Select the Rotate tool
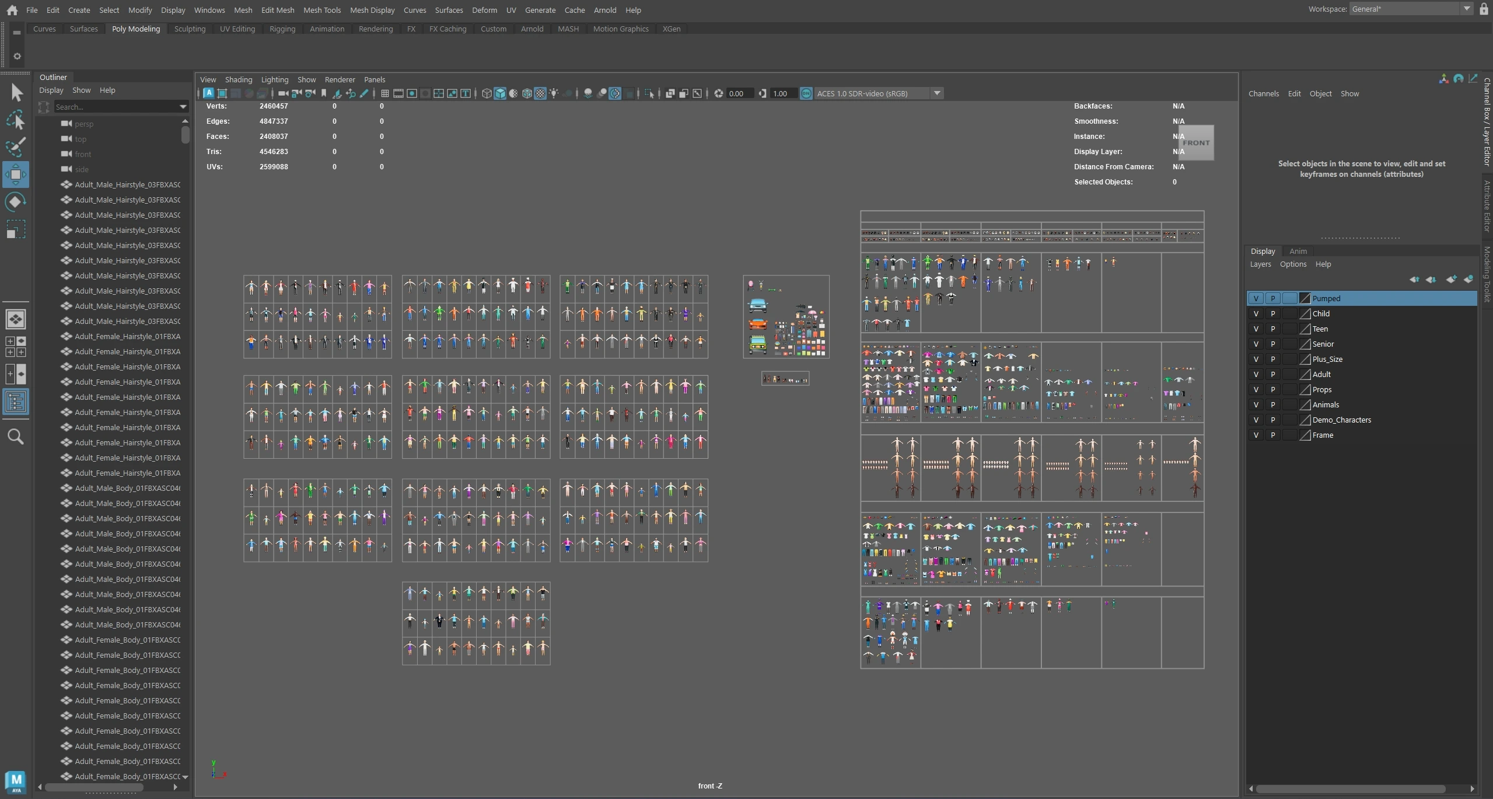Screen dimensions: 1493x799 (16, 202)
